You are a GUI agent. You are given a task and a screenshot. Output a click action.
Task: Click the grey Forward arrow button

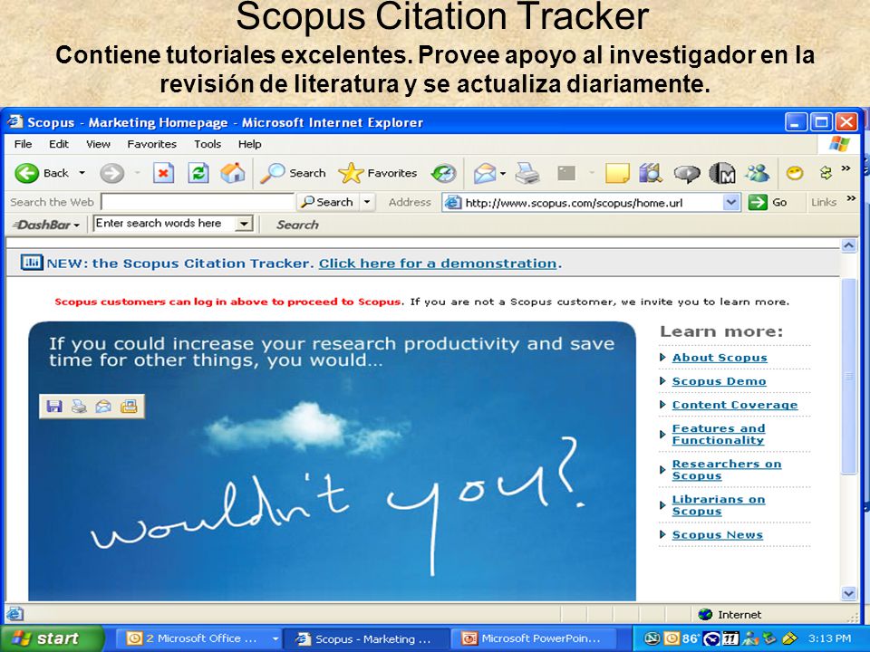111,174
